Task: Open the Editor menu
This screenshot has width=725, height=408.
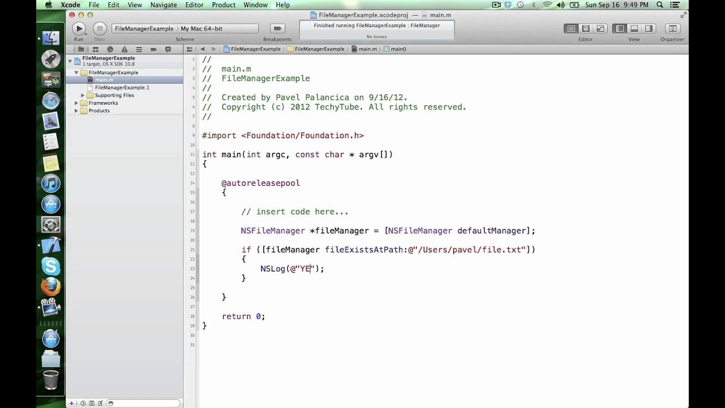Action: pos(194,5)
